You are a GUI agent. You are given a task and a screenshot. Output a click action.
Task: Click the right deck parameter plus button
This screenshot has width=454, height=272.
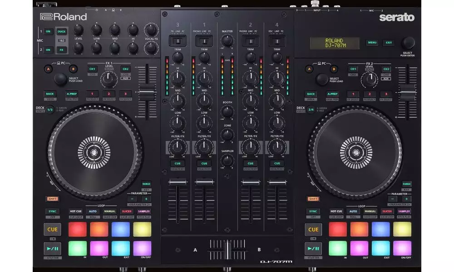pos(406,199)
